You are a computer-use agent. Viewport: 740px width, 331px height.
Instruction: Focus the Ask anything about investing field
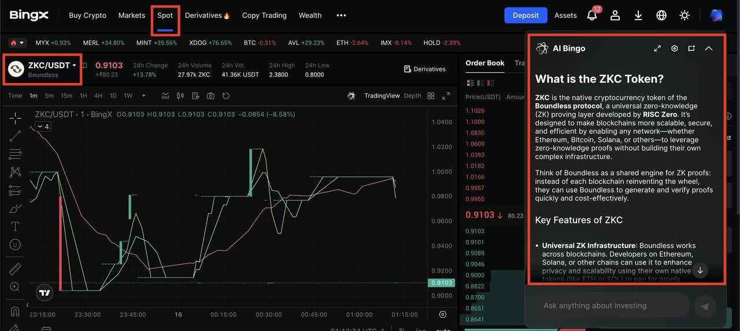tap(612, 306)
